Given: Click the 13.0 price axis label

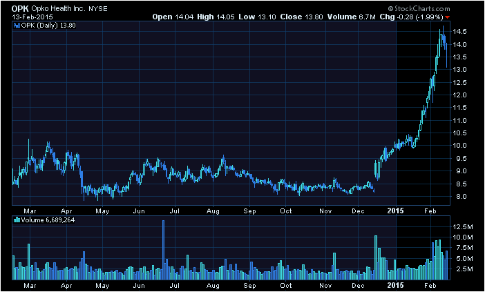Looking at the screenshot, I should (461, 70).
